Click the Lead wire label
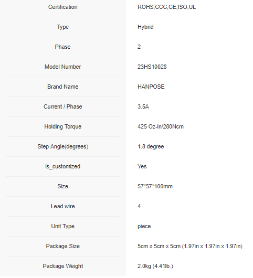Viewport: 253px width, 278px height. (63, 206)
